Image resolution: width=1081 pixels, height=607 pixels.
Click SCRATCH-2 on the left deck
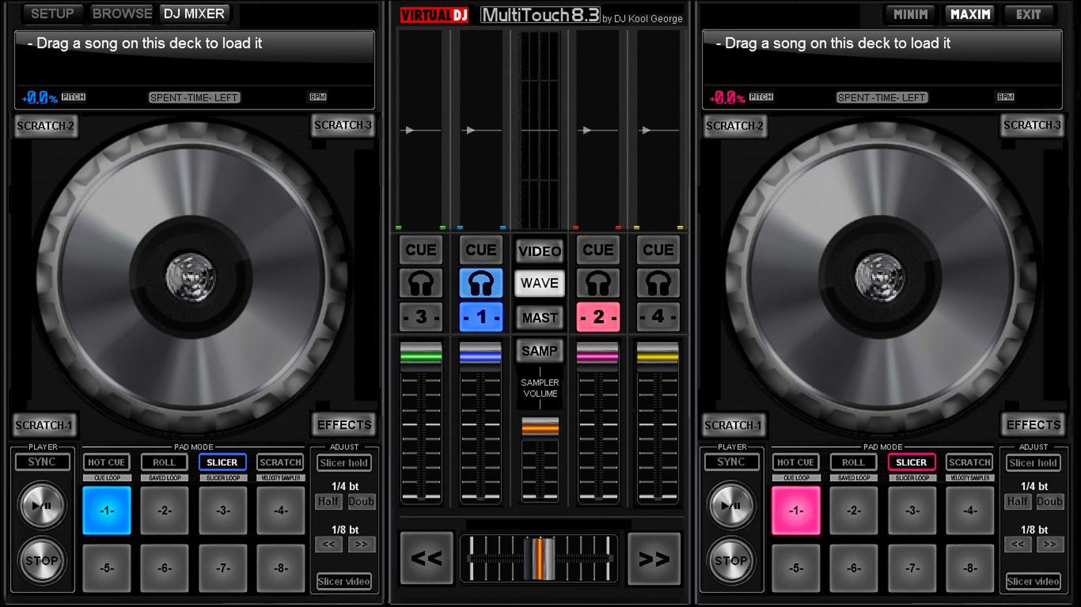(46, 126)
